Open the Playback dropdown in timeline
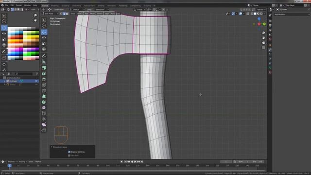The image size is (311, 175). coord(13,162)
